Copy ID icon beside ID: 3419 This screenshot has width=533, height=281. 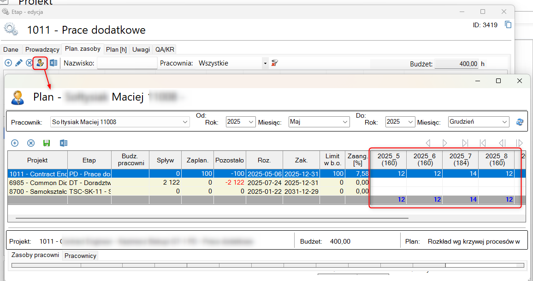tap(508, 24)
